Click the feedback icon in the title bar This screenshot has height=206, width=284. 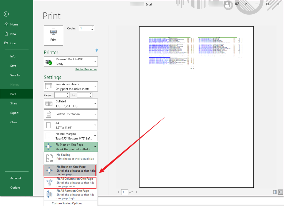coord(237,4)
